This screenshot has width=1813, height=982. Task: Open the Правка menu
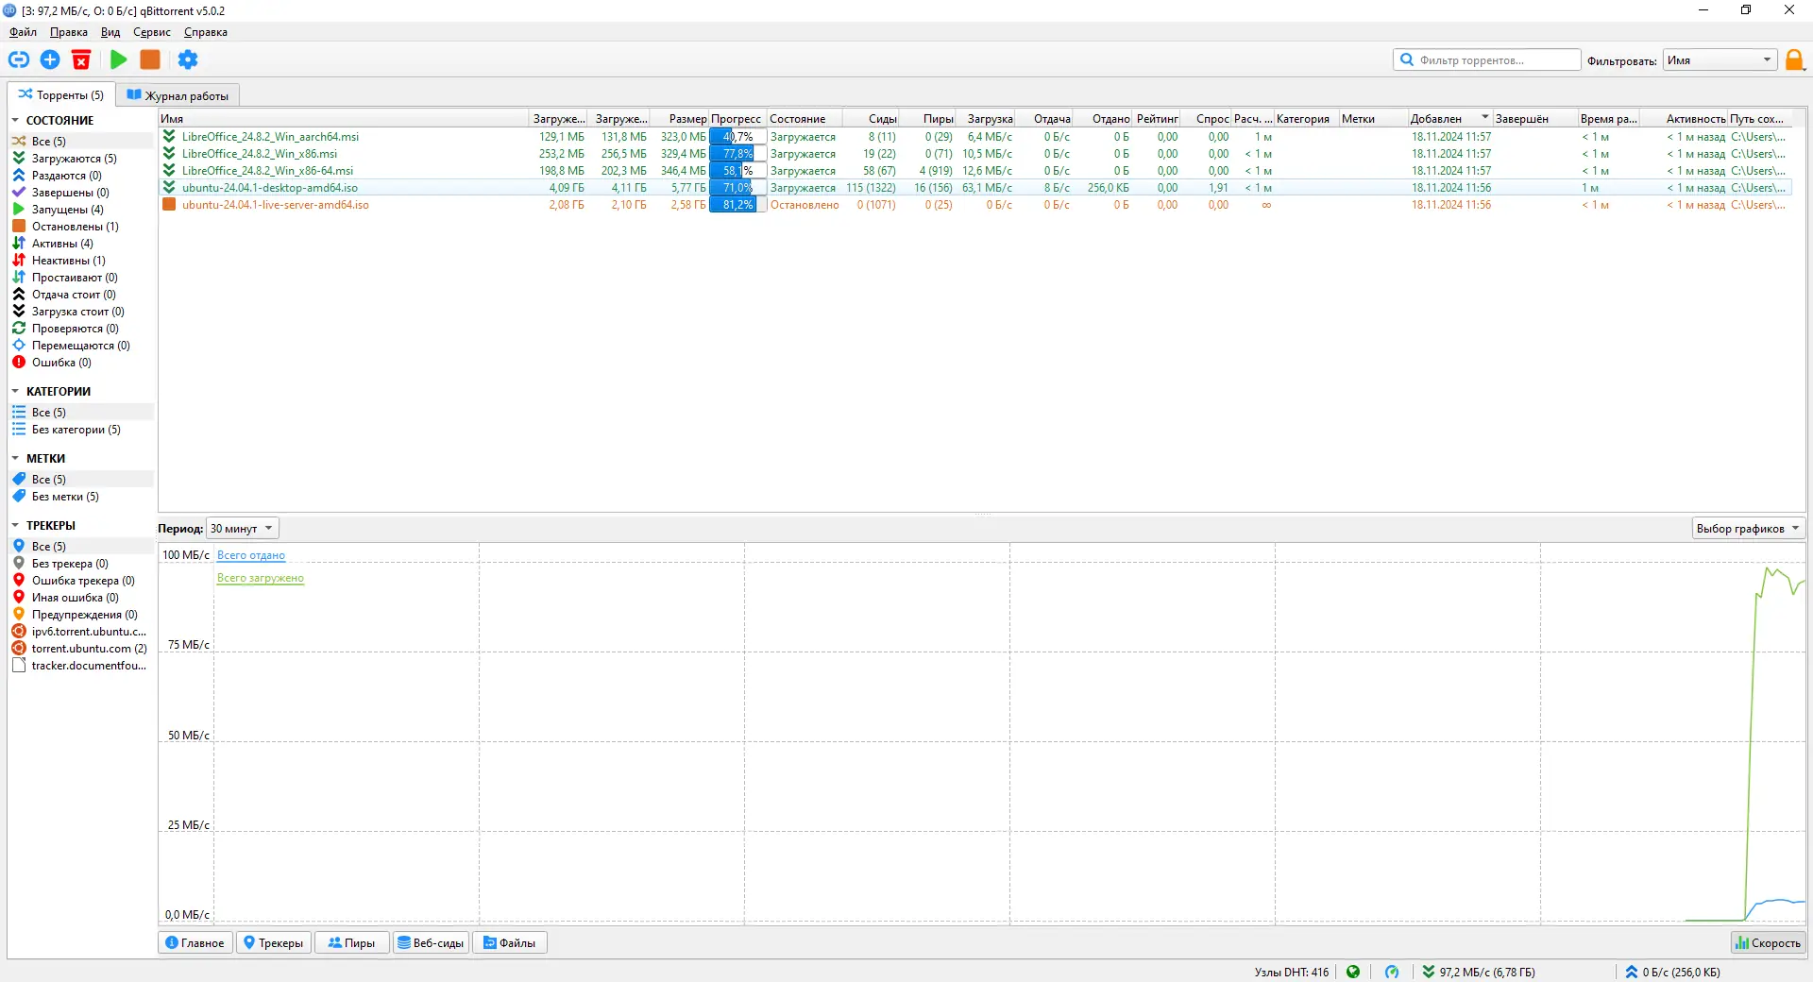[x=69, y=32]
